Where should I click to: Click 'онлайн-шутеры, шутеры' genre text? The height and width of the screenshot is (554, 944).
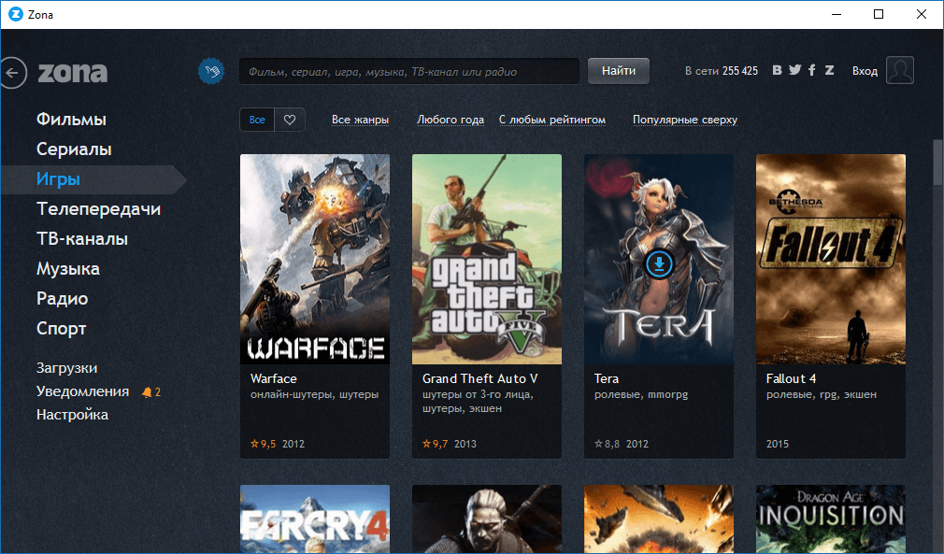pos(314,394)
